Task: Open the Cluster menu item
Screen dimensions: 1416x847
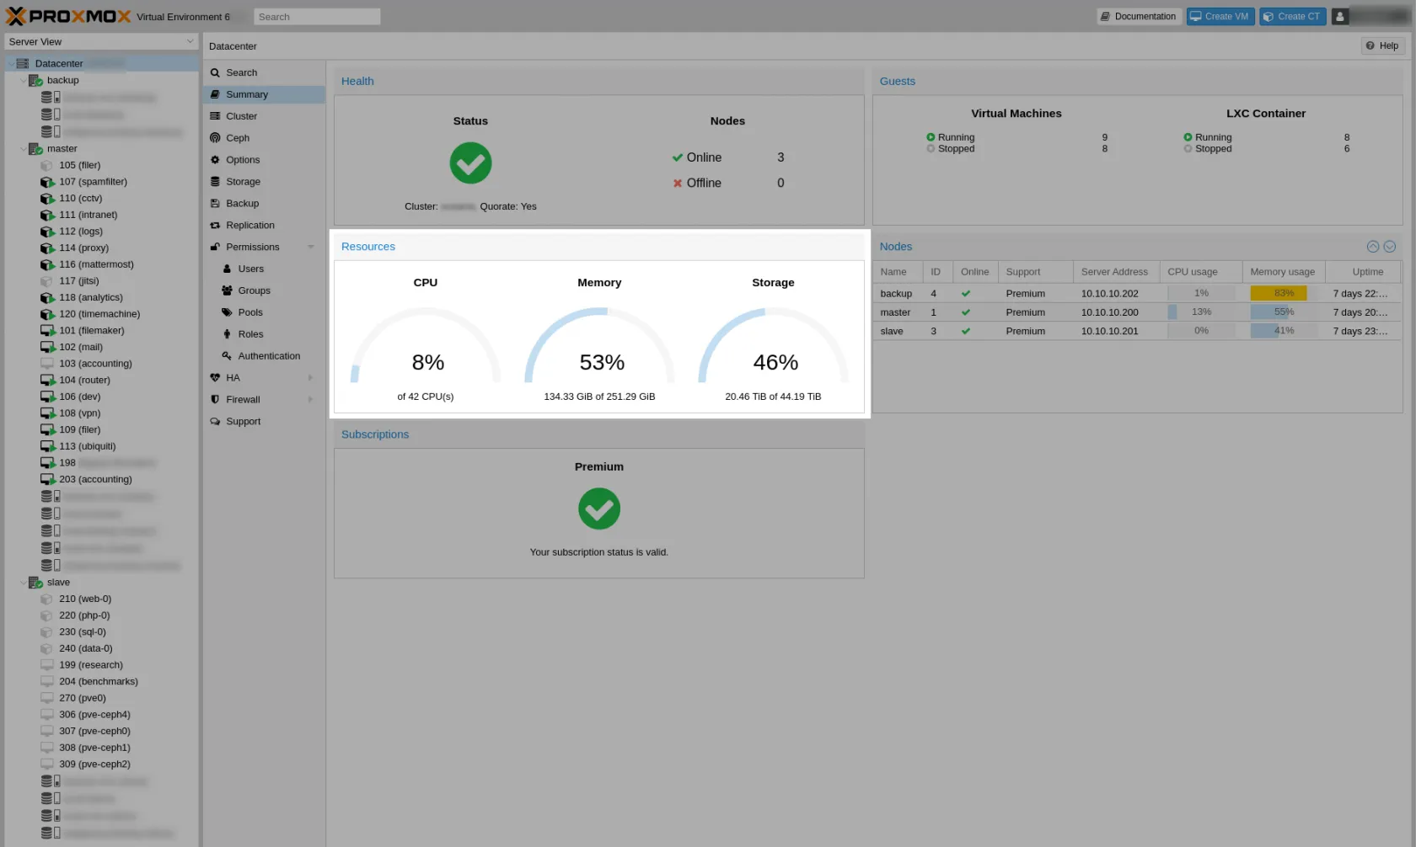Action: (x=241, y=116)
